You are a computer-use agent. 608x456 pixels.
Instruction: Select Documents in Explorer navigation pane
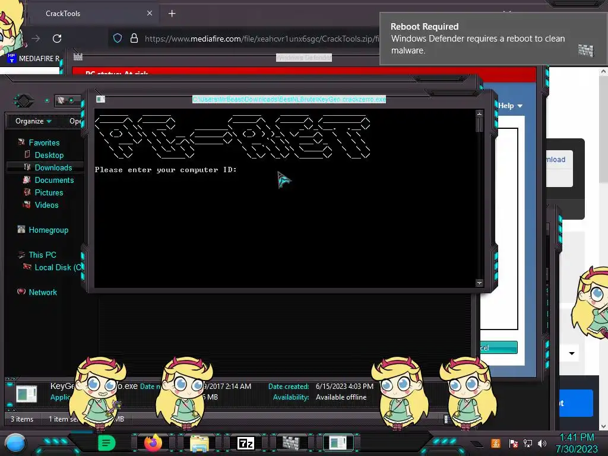click(x=54, y=180)
